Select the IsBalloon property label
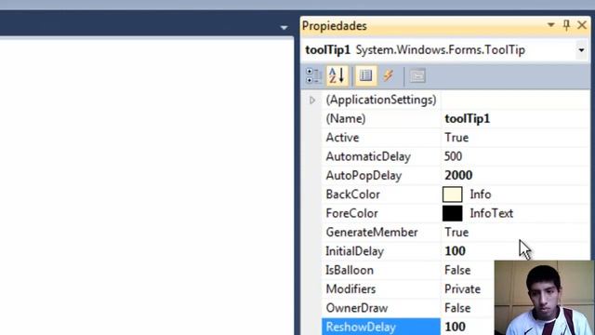This screenshot has height=335, width=595. coord(350,271)
